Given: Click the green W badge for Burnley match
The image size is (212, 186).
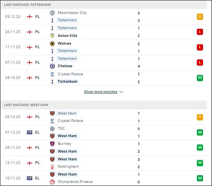Looking at the screenshot, I should (x=200, y=148).
